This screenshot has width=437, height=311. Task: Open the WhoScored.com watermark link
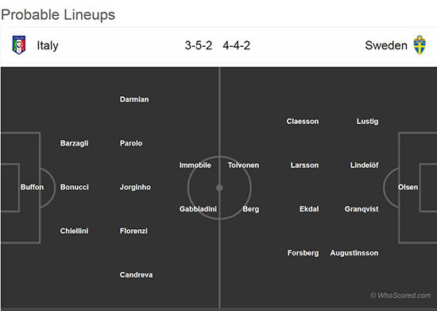pyautogui.click(x=400, y=295)
